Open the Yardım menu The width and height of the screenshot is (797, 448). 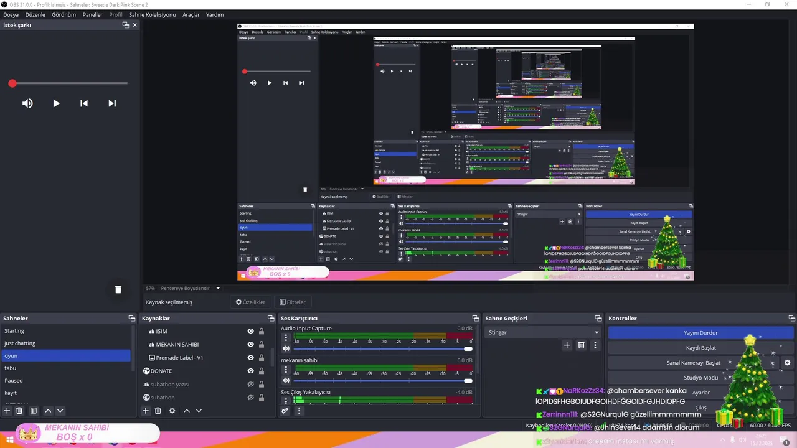tap(215, 14)
